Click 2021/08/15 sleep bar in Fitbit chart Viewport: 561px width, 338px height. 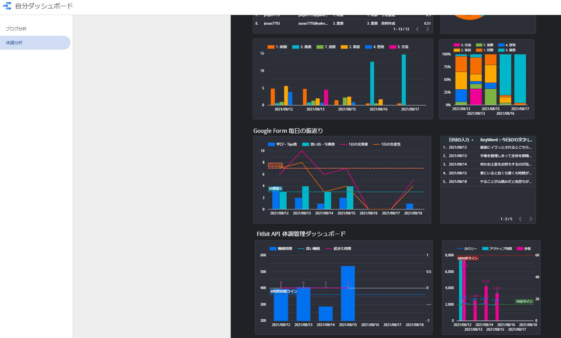pyautogui.click(x=348, y=293)
